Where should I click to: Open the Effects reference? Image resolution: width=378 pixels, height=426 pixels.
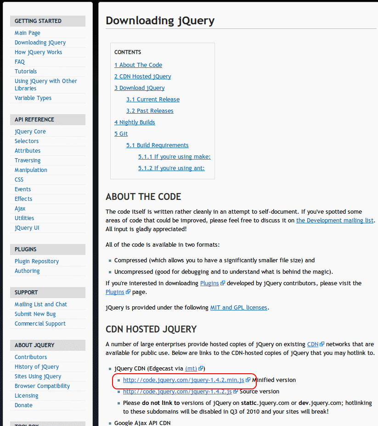[23, 199]
